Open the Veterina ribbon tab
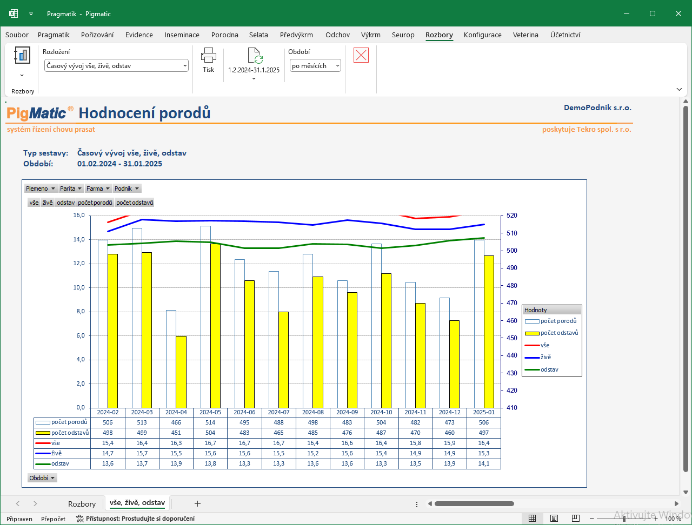This screenshot has height=525, width=692. [x=525, y=35]
